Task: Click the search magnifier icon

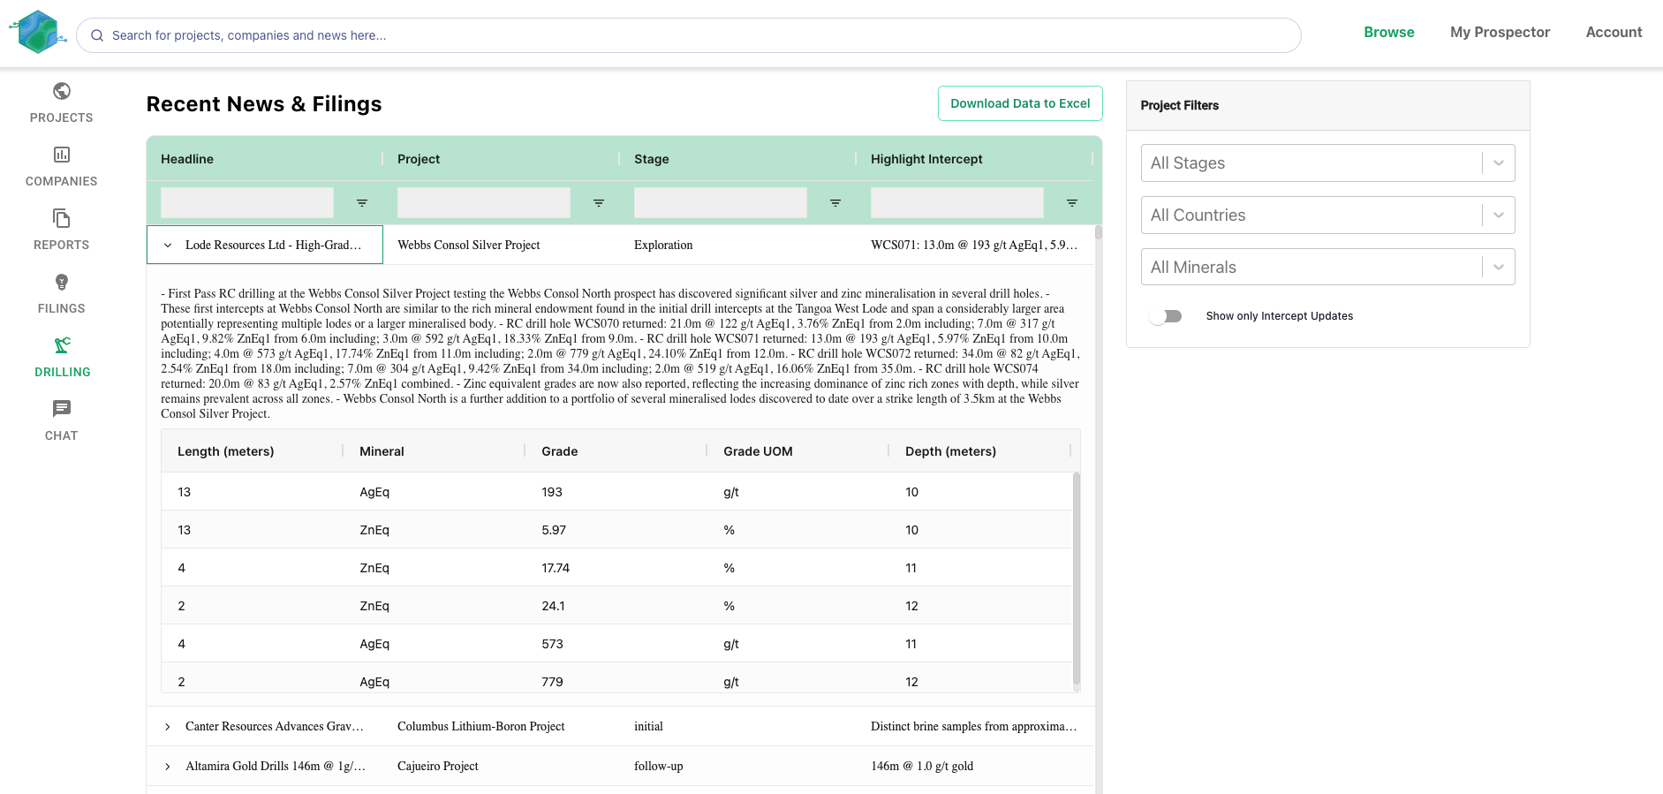Action: [x=97, y=35]
